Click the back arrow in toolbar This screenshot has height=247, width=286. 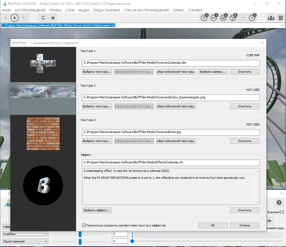(x=6, y=18)
